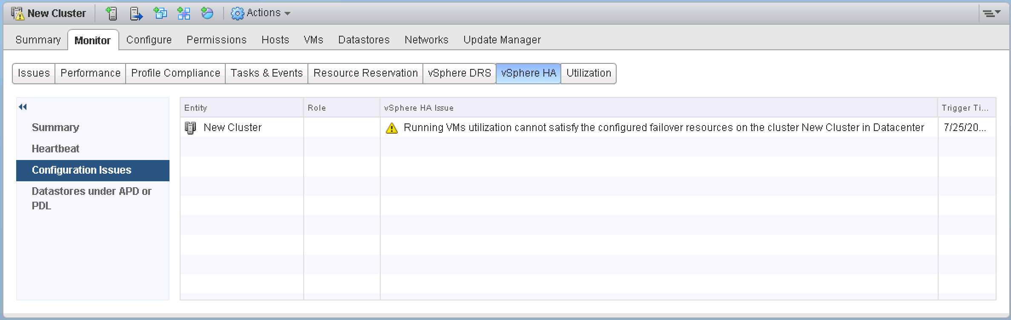Open the Utilization sub-tab
Screen dimensions: 1011x320
[589, 73]
